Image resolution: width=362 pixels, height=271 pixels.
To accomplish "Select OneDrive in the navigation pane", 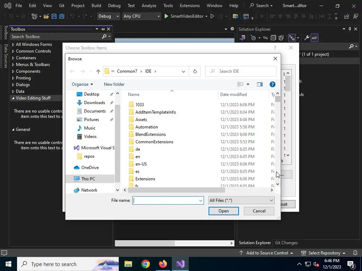I will pos(90,168).
